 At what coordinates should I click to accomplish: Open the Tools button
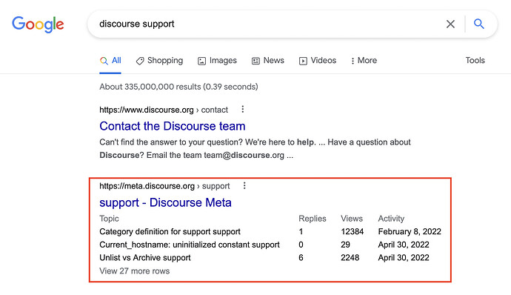pos(475,60)
